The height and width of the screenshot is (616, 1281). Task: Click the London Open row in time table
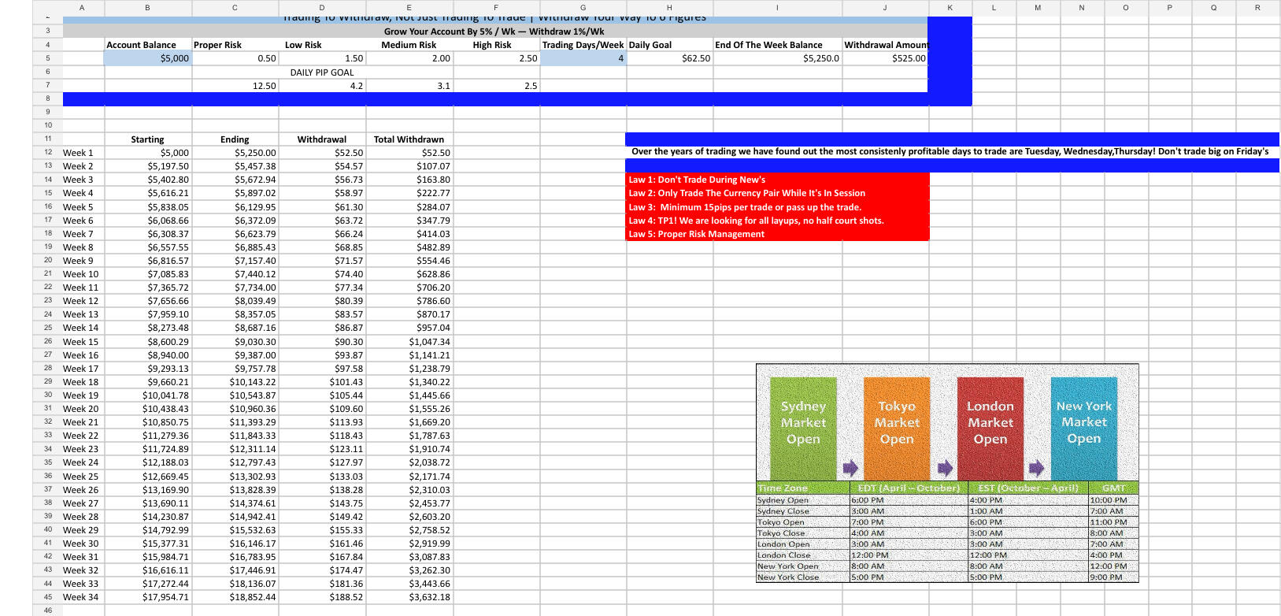tap(947, 544)
